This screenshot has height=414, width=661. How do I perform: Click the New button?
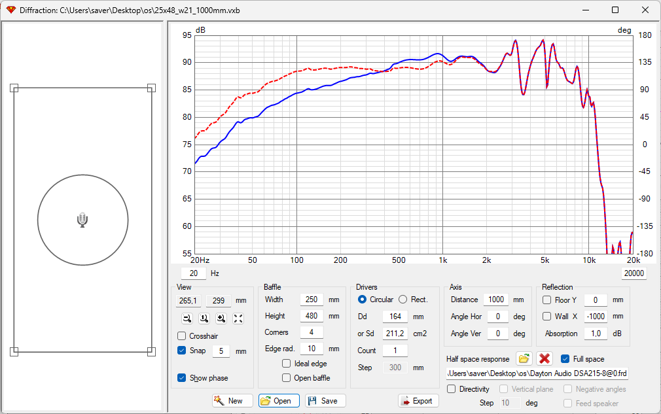point(232,400)
